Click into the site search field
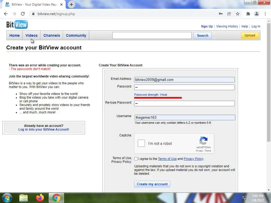The width and height of the screenshot is (271, 203). tap(152, 35)
